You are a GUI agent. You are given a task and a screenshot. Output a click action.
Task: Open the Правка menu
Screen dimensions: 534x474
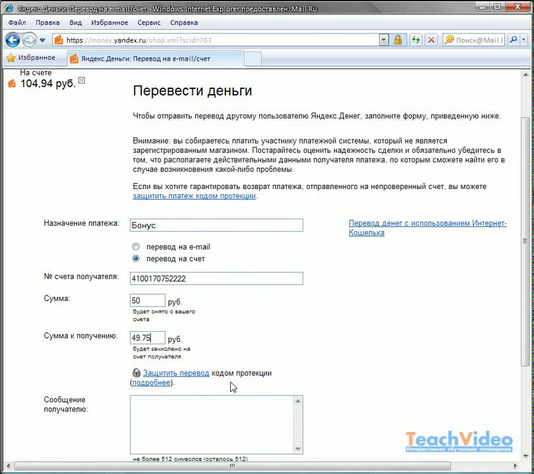[47, 22]
